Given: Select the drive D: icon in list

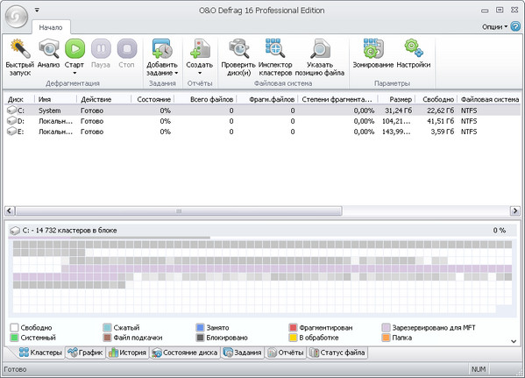Looking at the screenshot, I should [x=11, y=121].
